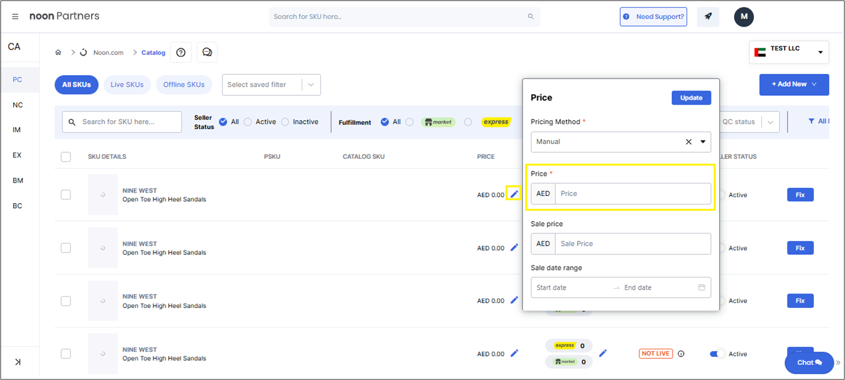Choose the express fulfillment radio option

click(468, 122)
